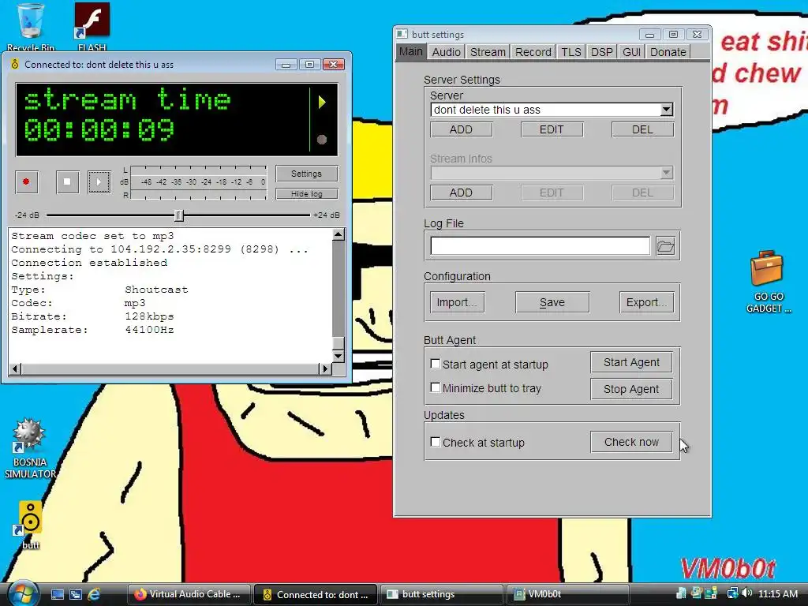808x606 pixels.
Task: Click Import configuration button
Action: coord(457,302)
